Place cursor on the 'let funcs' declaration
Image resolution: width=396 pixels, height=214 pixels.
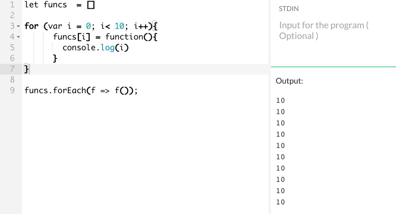click(x=45, y=5)
